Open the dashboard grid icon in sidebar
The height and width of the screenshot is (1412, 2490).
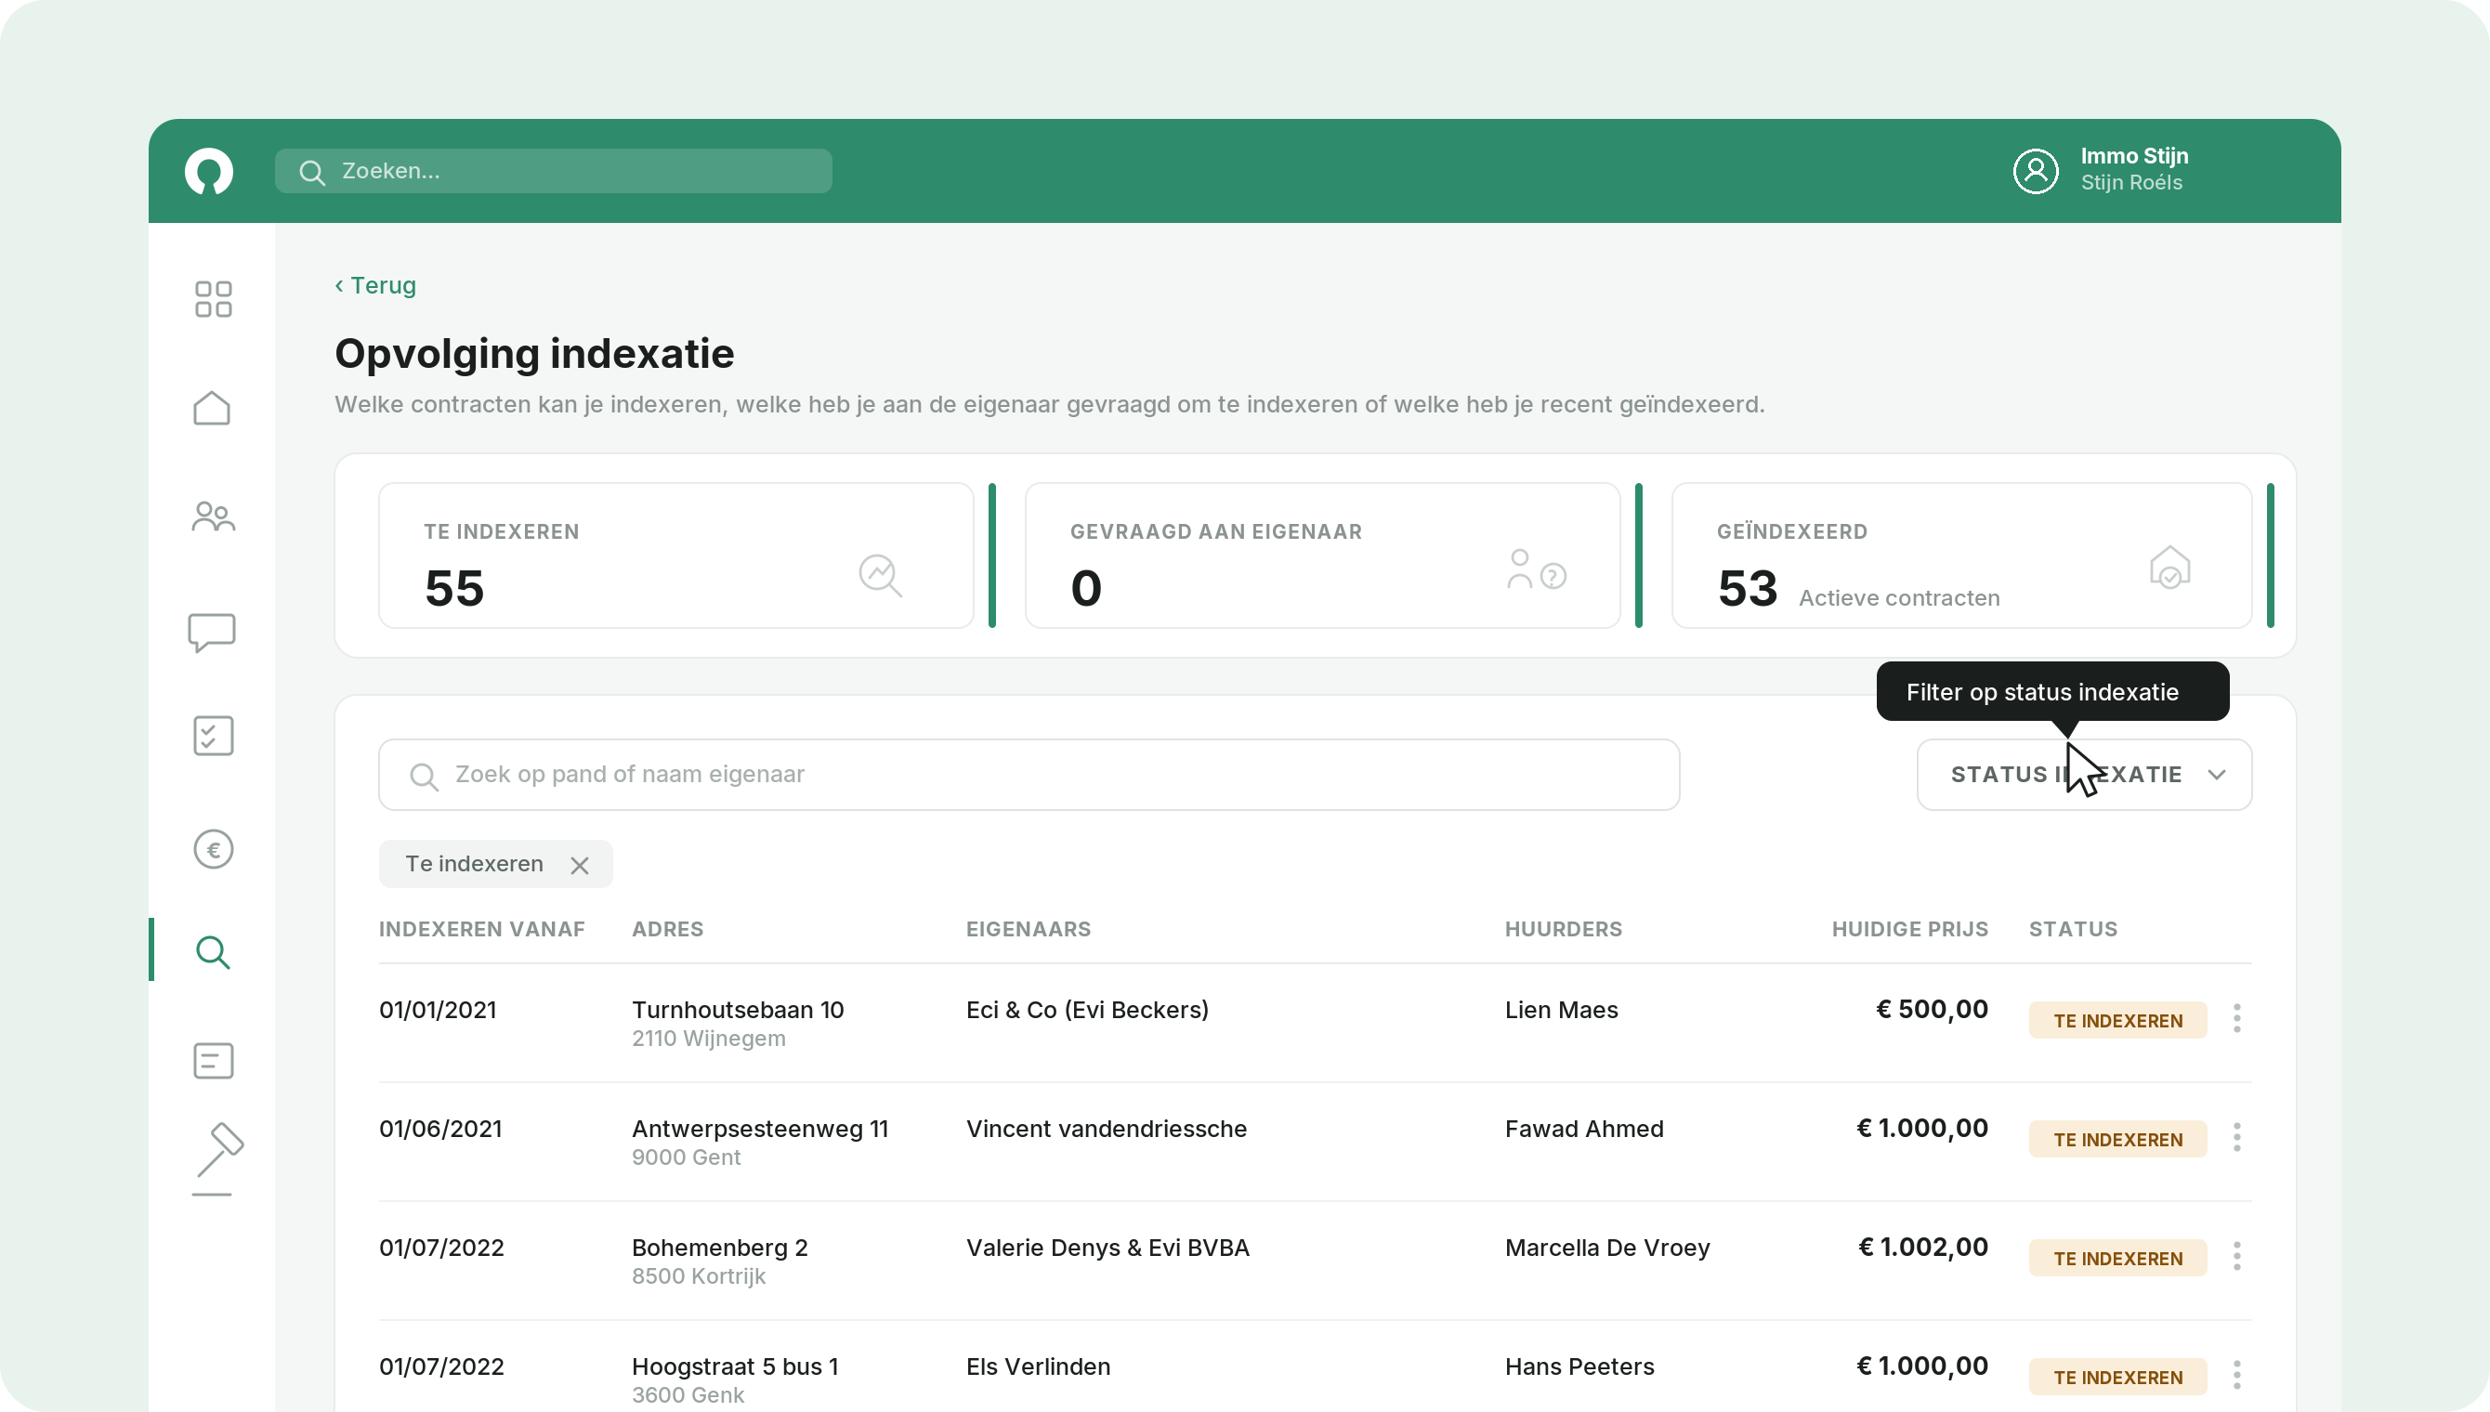pyautogui.click(x=213, y=299)
